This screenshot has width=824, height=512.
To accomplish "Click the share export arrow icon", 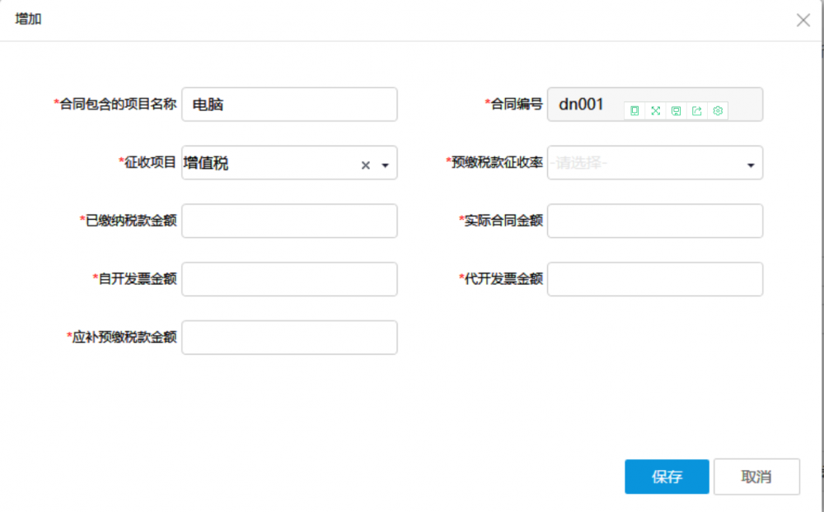I will (697, 110).
